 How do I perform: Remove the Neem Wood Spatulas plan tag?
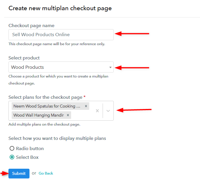[86, 106]
